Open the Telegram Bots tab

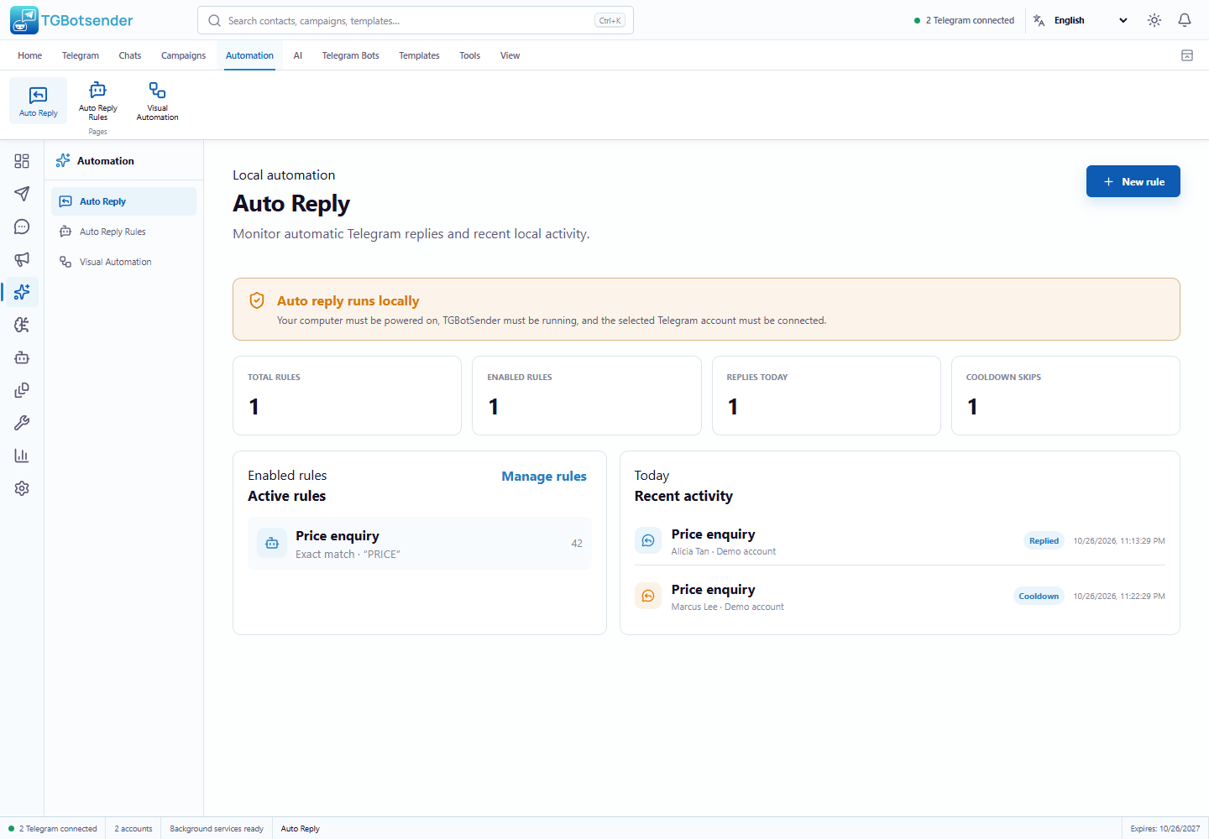(x=350, y=55)
